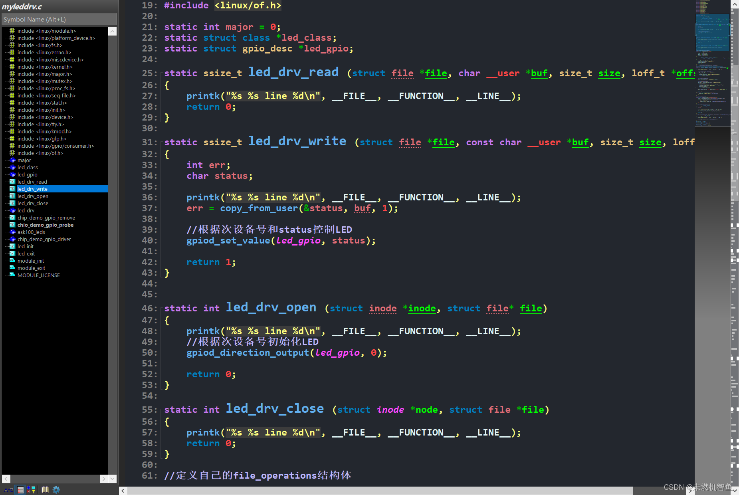The image size is (739, 495).
Task: Click the minimap code overview panel
Action: tap(713, 64)
